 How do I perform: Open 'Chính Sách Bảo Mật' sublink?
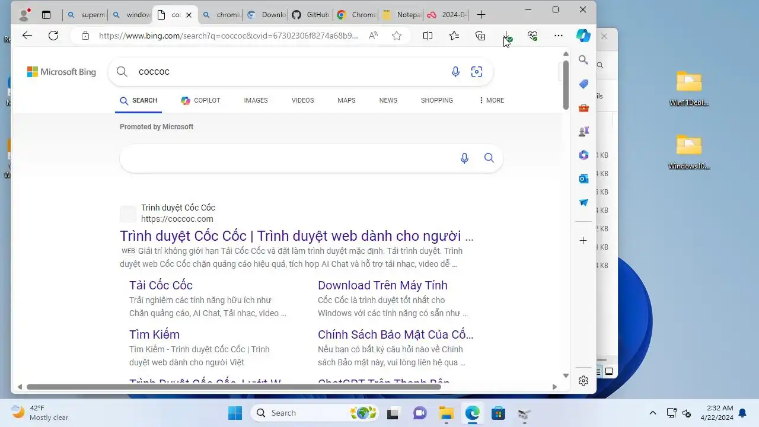tap(396, 334)
